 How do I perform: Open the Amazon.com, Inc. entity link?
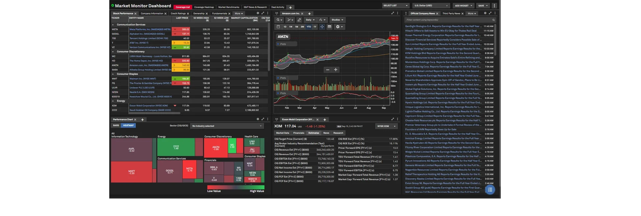(x=149, y=65)
